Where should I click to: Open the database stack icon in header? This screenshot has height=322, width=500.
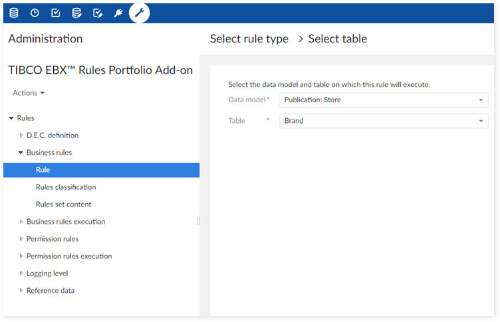14,13
